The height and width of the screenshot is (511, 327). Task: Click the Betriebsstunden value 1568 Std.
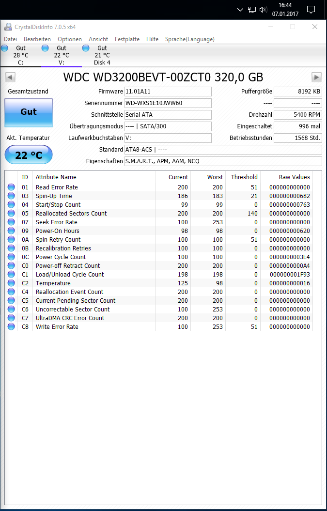[298, 138]
